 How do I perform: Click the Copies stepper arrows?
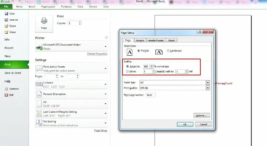tap(80, 23)
